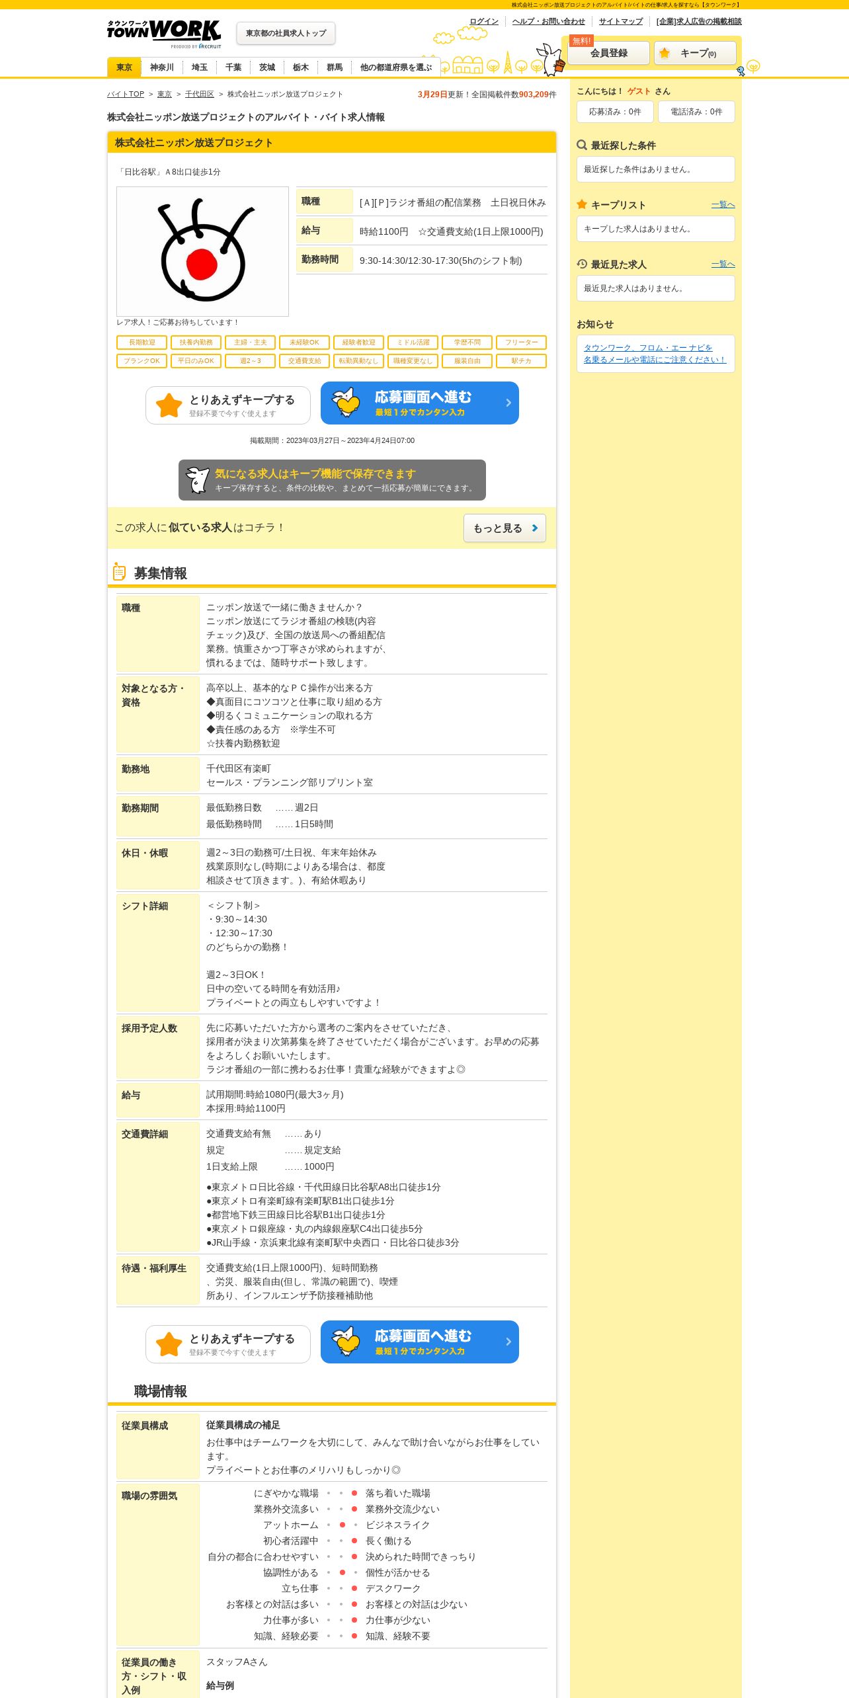This screenshot has width=849, height=1698.
Task: Click the 経験者歓迎 tag
Action: click(x=358, y=343)
